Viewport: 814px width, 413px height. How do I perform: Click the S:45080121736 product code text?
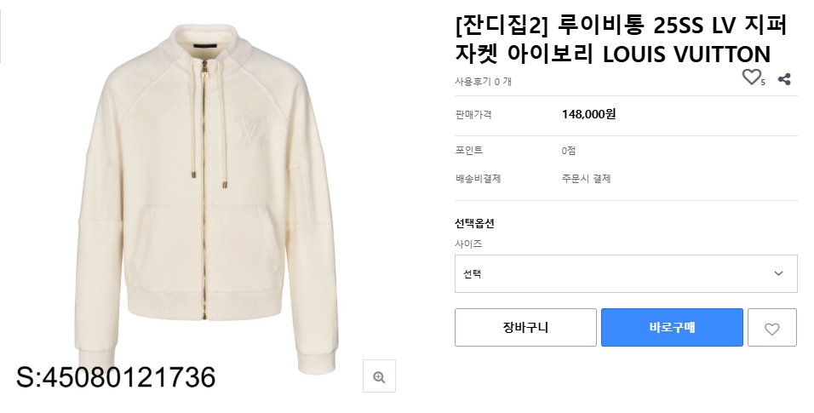coord(116,377)
